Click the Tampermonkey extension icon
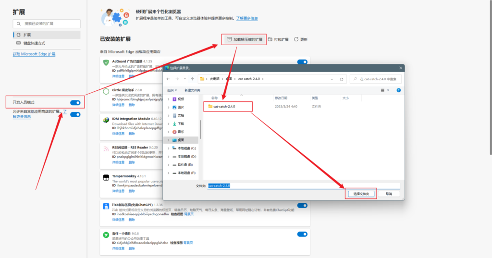This screenshot has width=492, height=258. [x=106, y=178]
